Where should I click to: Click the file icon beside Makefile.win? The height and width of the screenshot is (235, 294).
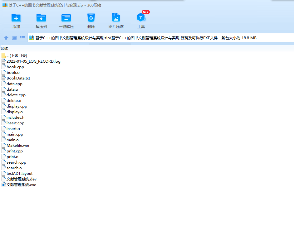pyautogui.click(x=3, y=146)
